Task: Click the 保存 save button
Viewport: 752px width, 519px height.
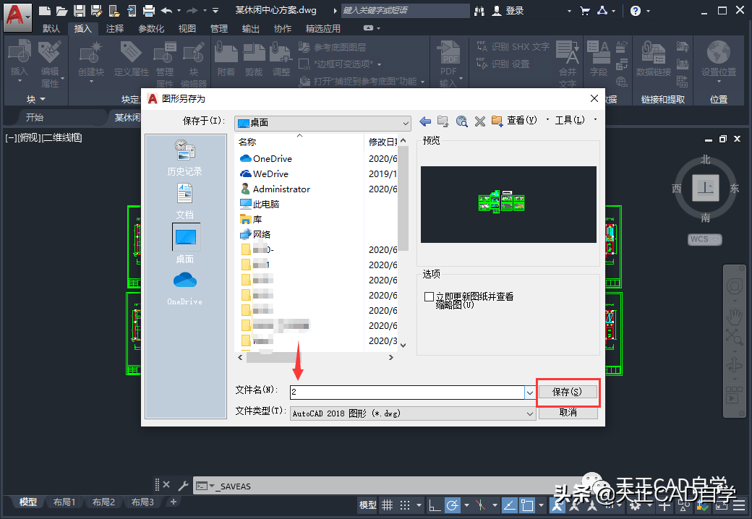Action: [x=568, y=392]
